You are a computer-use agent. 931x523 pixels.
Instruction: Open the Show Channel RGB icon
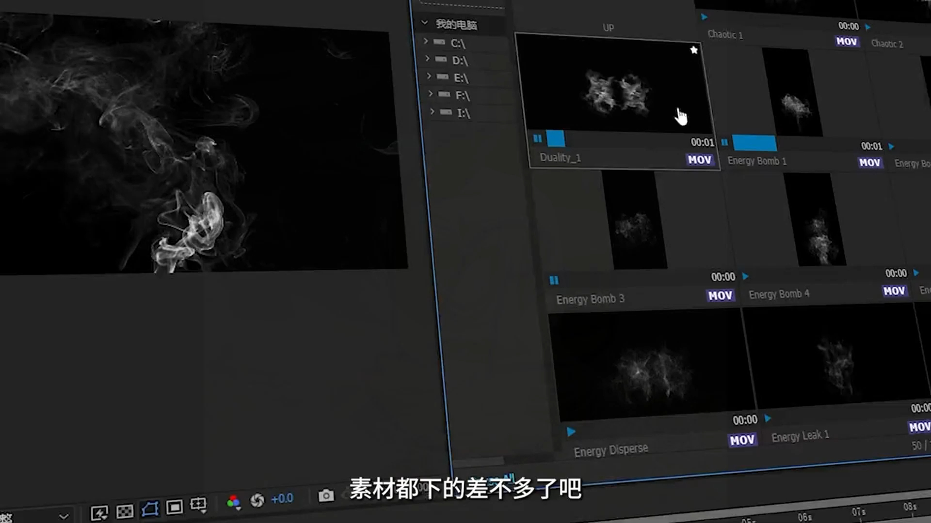(x=233, y=500)
